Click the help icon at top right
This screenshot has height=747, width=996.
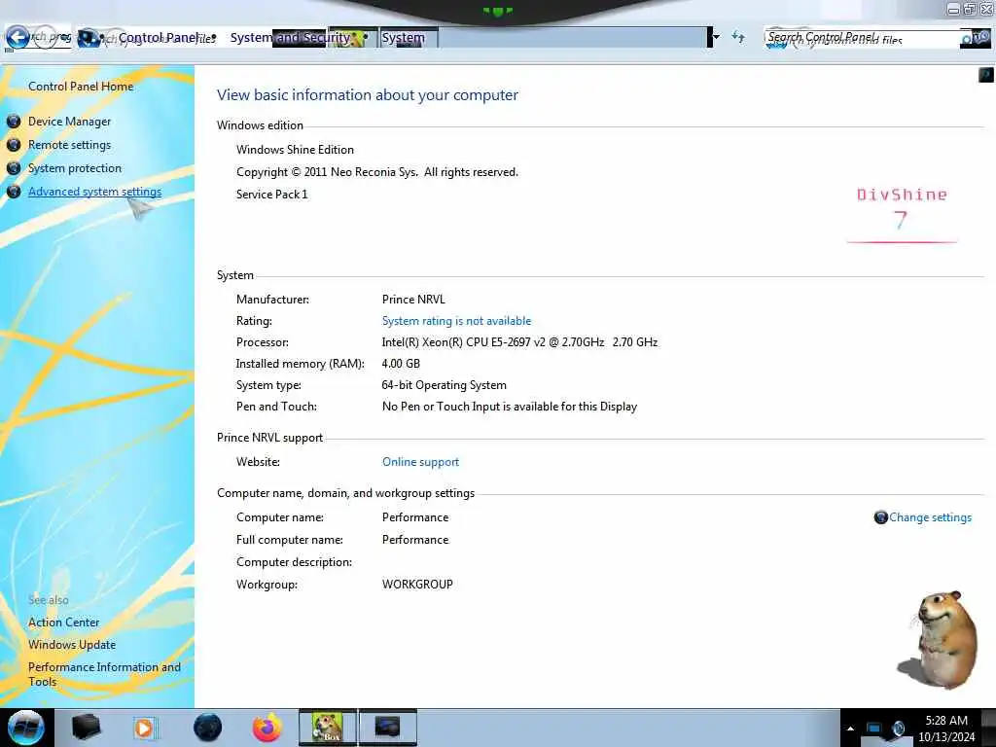click(x=986, y=76)
